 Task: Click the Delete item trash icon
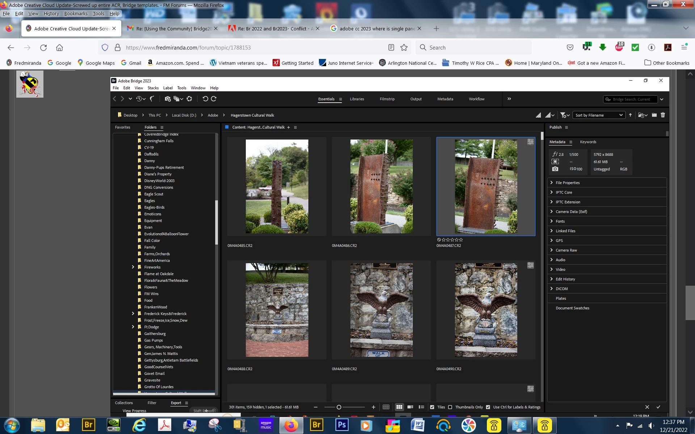(x=663, y=115)
